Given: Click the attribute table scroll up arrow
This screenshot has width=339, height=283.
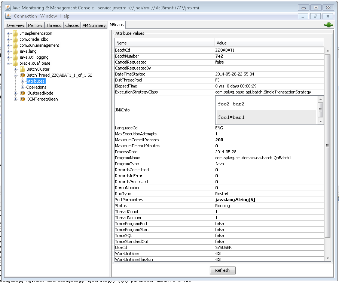Looking at the screenshot, I should pos(328,51).
